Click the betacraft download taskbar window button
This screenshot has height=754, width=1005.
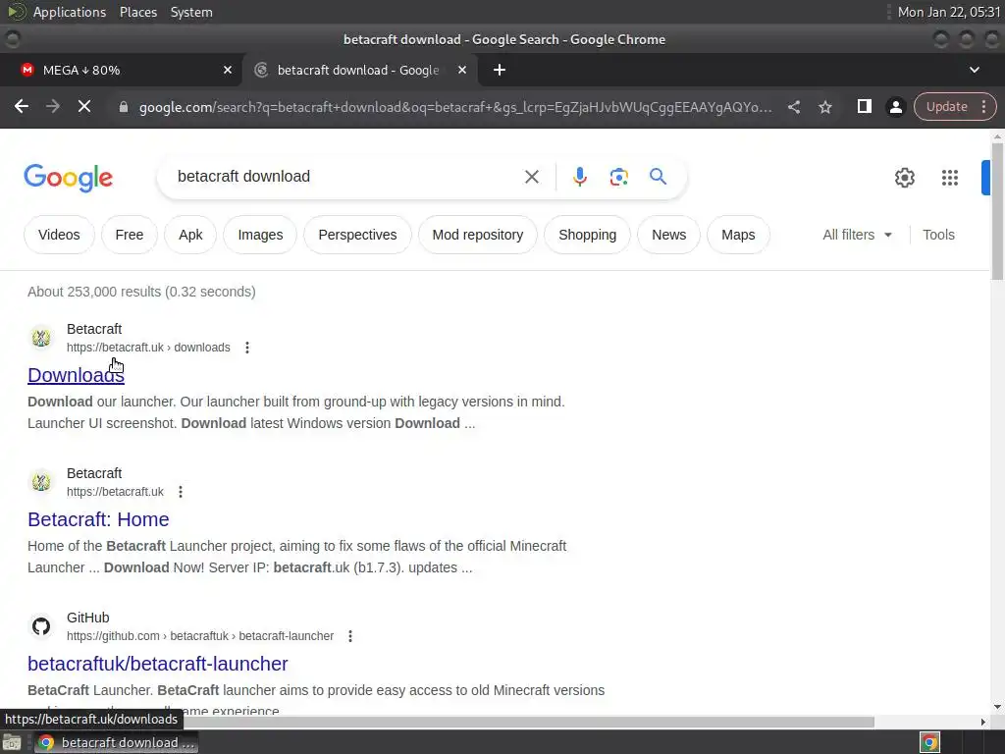116,742
